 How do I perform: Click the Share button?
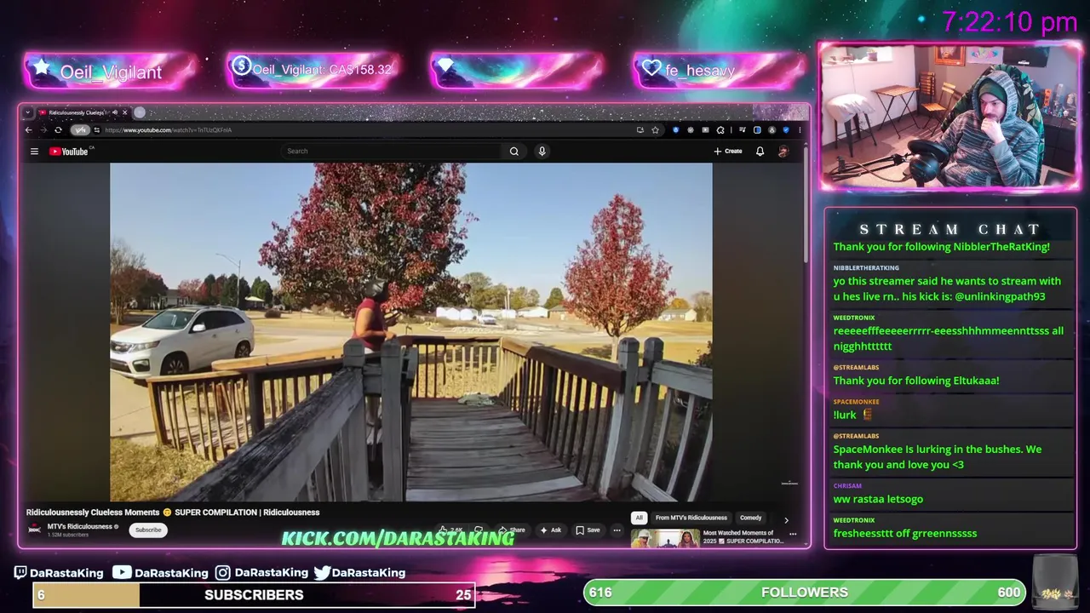pos(512,530)
